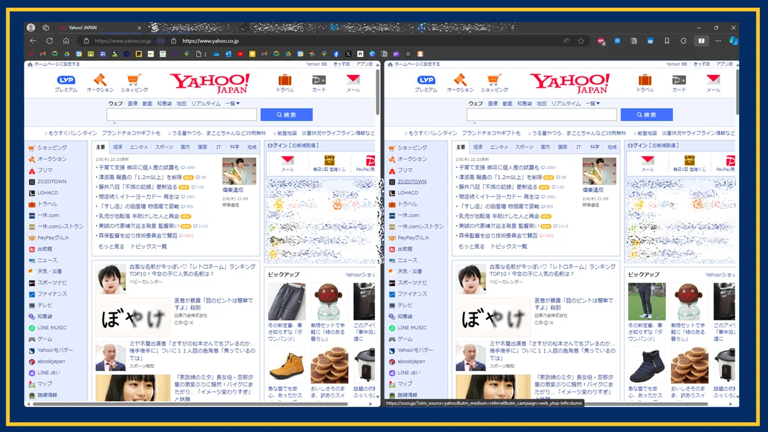768x432 pixels.
Task: Open the X (Twitter) bookmark in favorites bar
Action: 348,54
